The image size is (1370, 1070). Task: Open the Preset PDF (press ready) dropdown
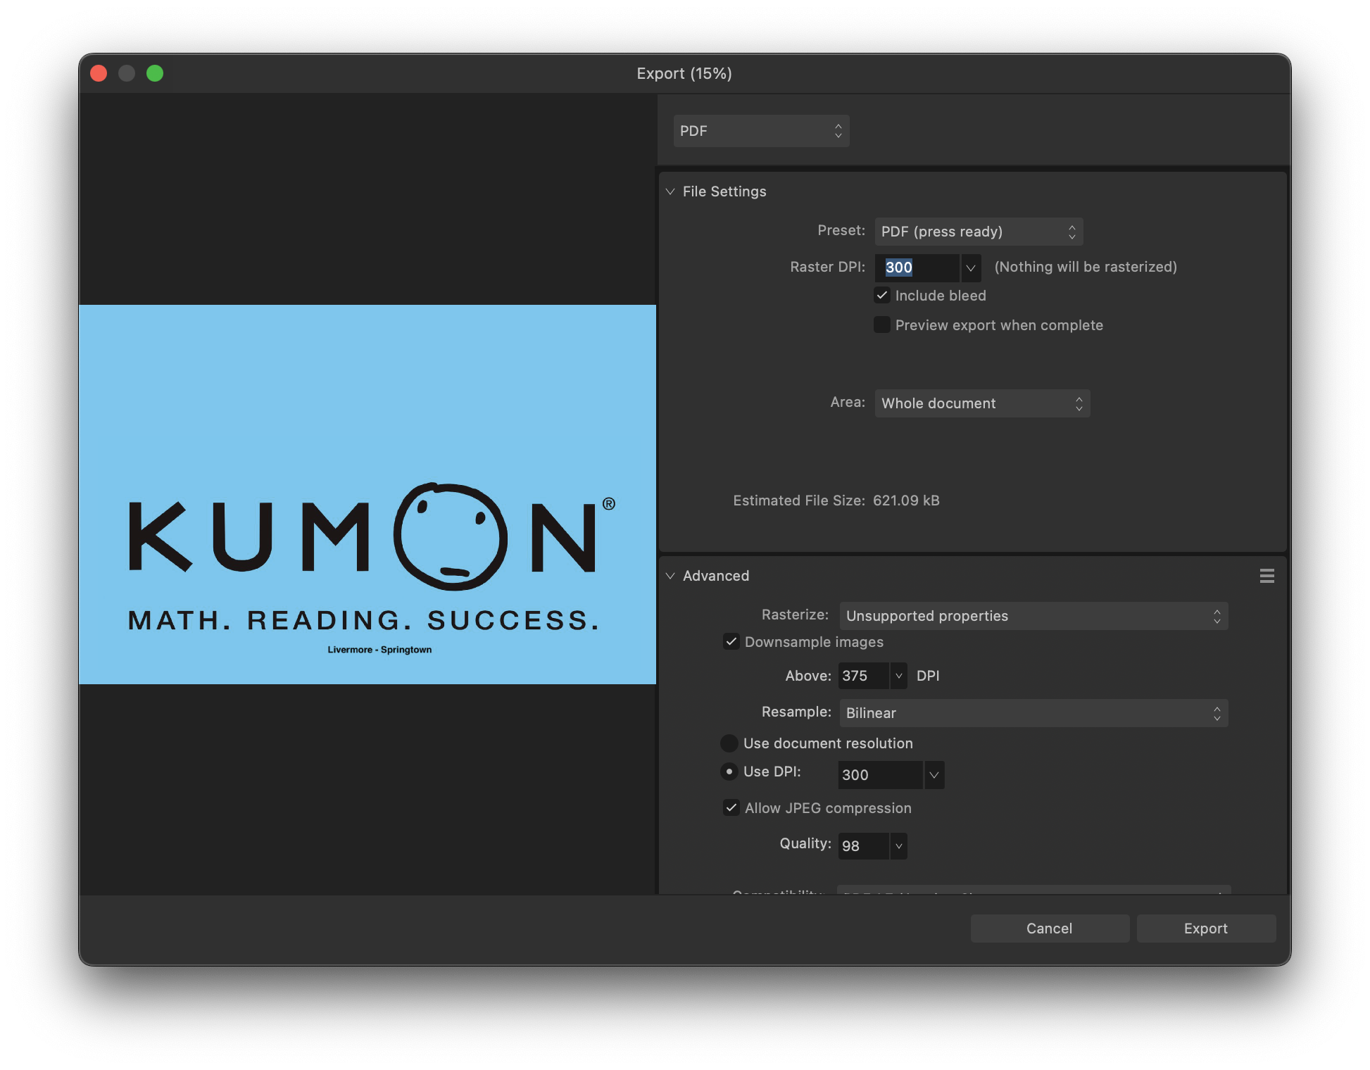tap(979, 232)
